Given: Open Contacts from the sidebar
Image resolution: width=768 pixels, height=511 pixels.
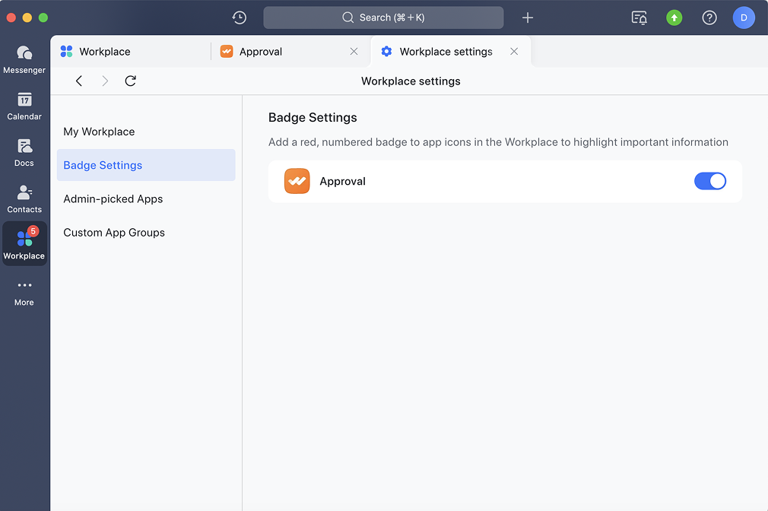Looking at the screenshot, I should tap(24, 198).
